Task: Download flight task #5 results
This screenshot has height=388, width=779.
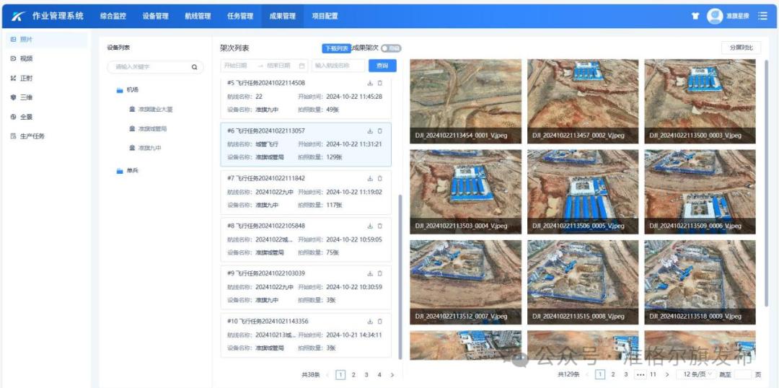Action: tap(370, 83)
